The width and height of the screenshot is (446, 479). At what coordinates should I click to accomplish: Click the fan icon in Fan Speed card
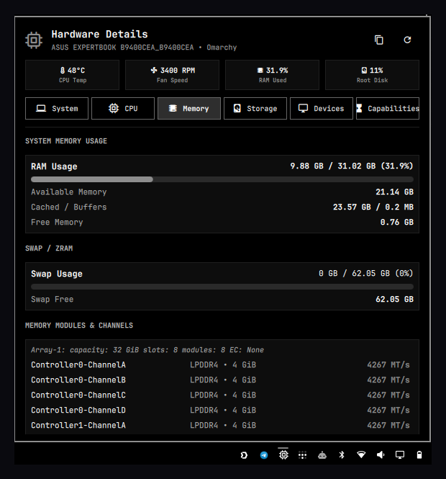(x=154, y=71)
